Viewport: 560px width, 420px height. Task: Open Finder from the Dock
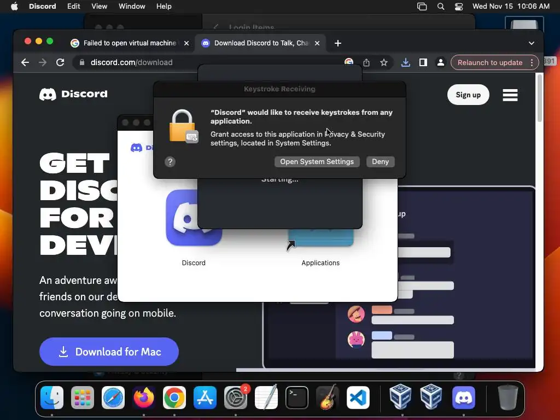[52, 398]
